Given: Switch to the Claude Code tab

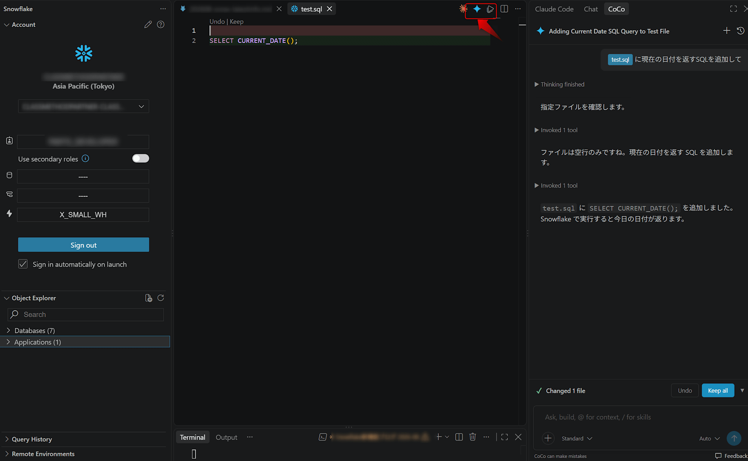Looking at the screenshot, I should tap(554, 9).
